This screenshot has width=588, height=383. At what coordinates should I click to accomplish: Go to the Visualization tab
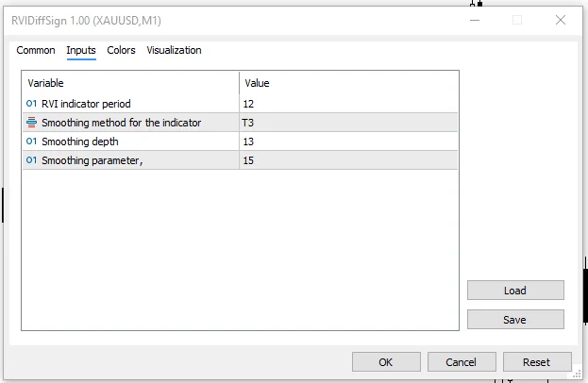(174, 50)
